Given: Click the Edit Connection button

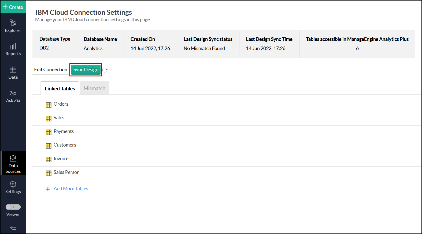Looking at the screenshot, I should (51, 70).
